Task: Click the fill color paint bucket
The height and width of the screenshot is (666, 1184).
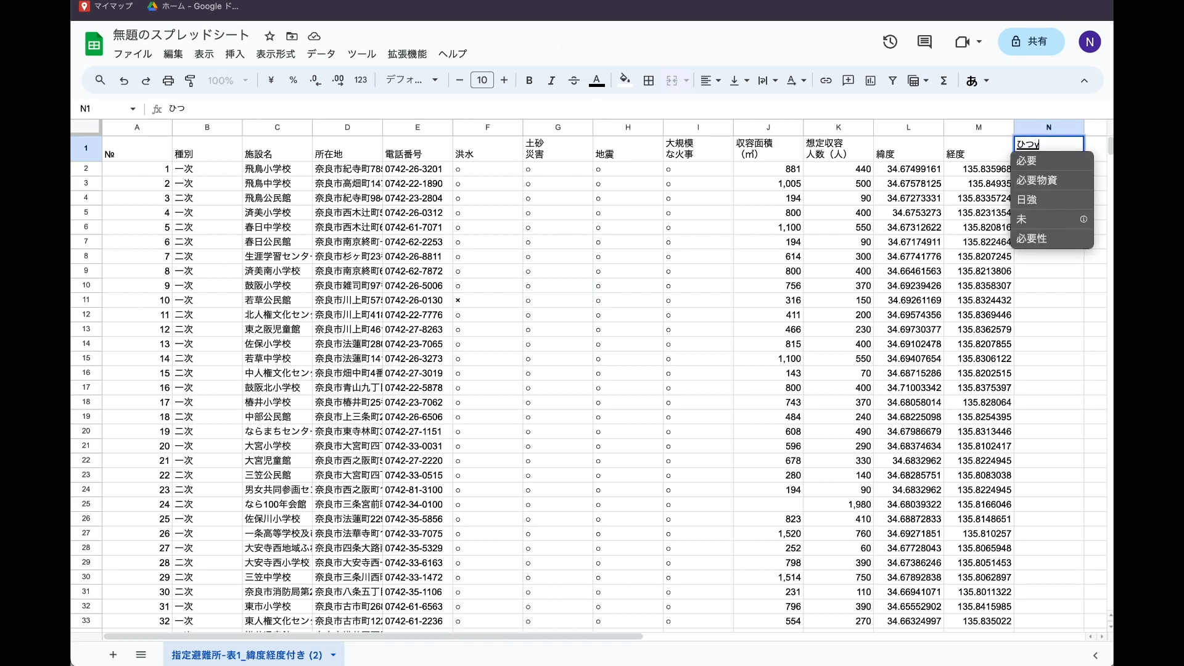Action: coord(625,80)
